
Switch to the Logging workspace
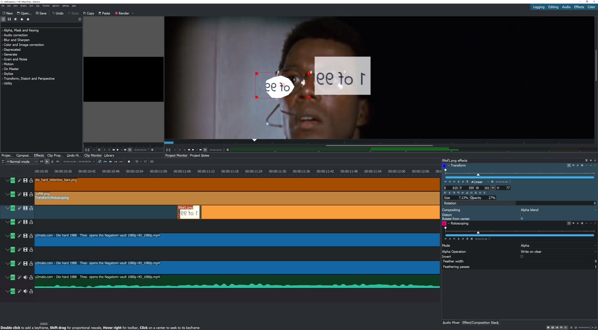tap(539, 7)
